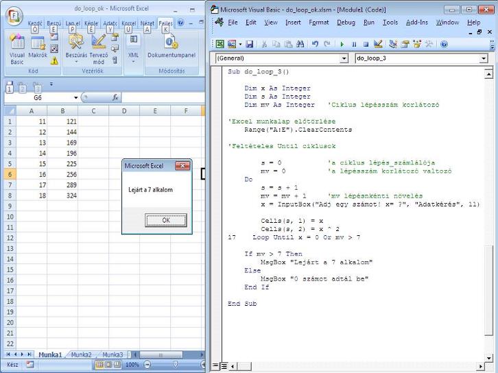498x373 pixels.
Task: Toggle Design Mode icon in VBA toolbar
Action: [x=378, y=44]
